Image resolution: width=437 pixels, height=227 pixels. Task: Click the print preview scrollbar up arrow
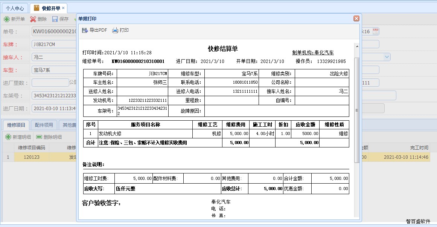(357, 46)
